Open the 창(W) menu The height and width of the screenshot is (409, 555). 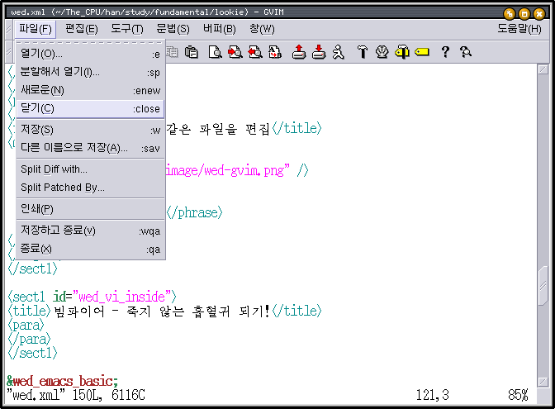pos(262,29)
